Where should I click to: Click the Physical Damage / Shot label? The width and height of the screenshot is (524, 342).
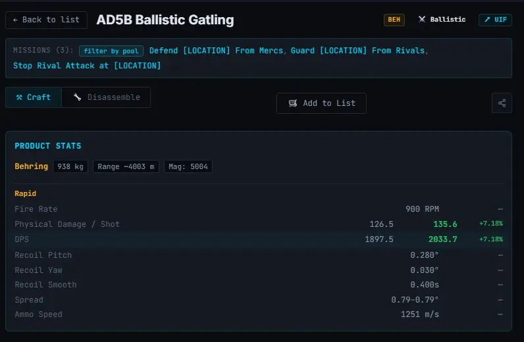[x=67, y=224]
